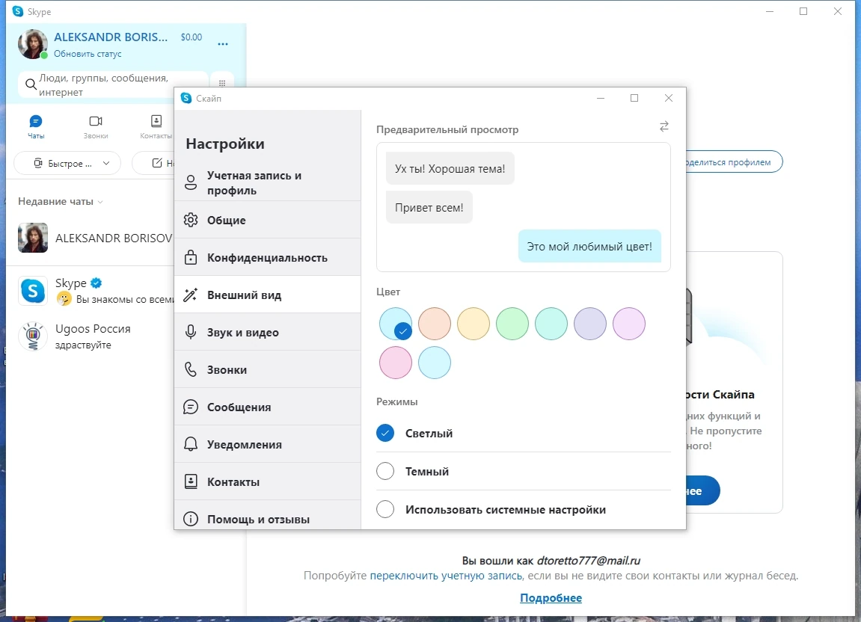Click the переключить учетную запись link
This screenshot has height=622, width=861.
(446, 576)
